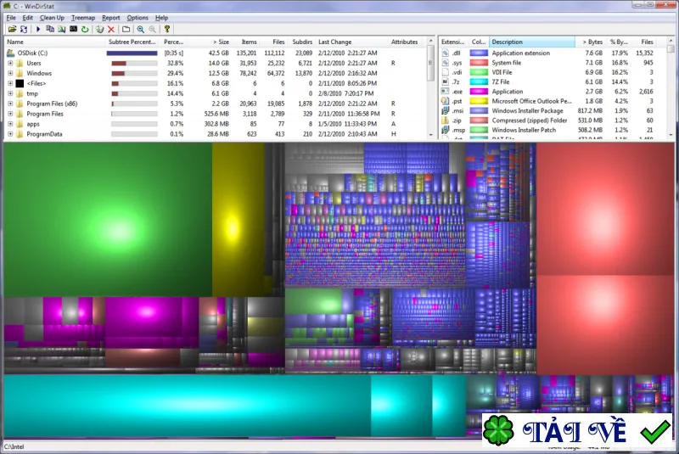Screen dimensions: 679x454
Task: Sort by the Size column header
Action: (x=210, y=42)
